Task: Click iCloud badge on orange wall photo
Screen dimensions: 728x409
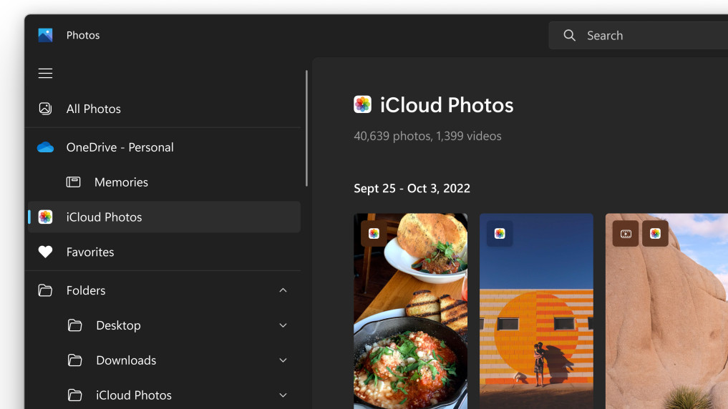Action: pos(500,234)
